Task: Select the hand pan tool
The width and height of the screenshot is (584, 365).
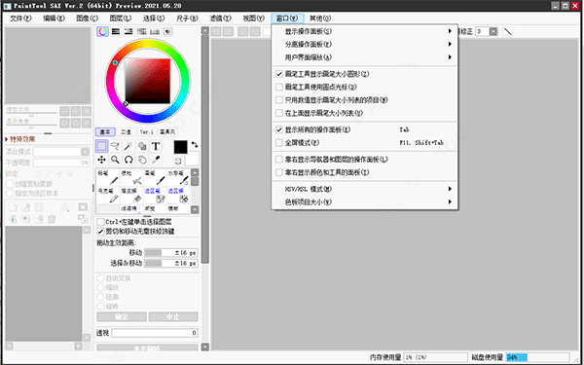Action: click(x=142, y=160)
